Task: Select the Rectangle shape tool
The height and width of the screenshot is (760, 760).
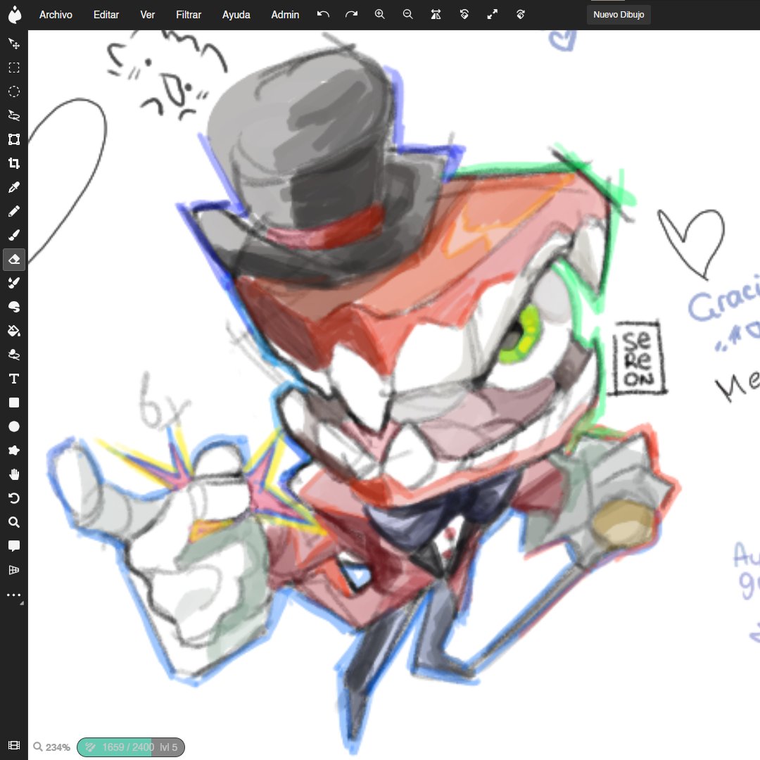Action: coord(14,403)
